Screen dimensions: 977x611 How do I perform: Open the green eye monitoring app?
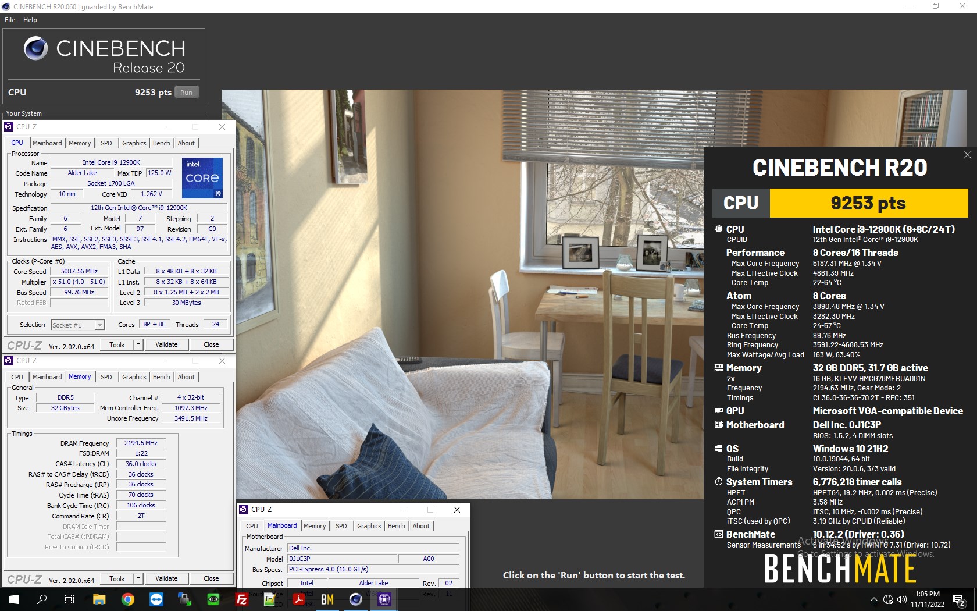point(213,599)
